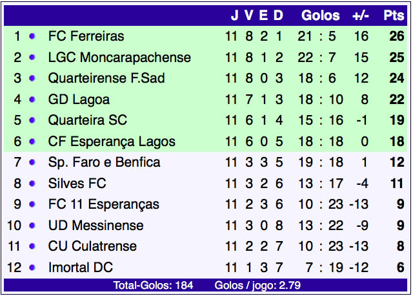Screen dimensions: 413x296
Task: Click the bullet icon next to LGC Moncarapachense
Action: [32, 58]
